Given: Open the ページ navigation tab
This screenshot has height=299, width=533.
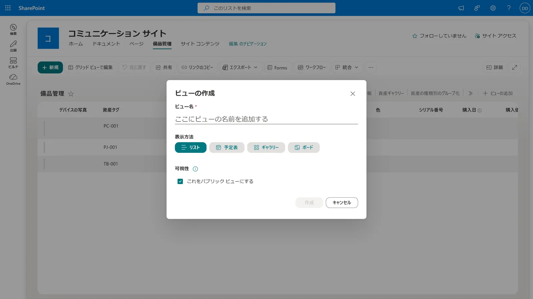Looking at the screenshot, I should [x=137, y=44].
